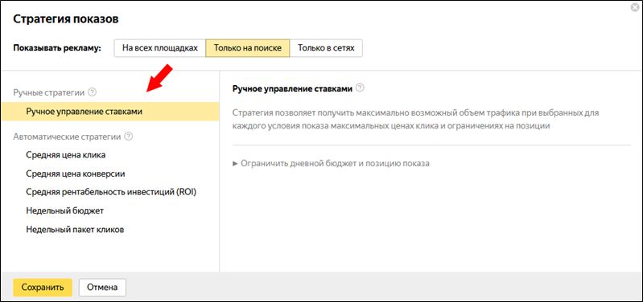The width and height of the screenshot is (643, 302).
Task: Click the Автоматические стратегии section label
Action: click(67, 137)
